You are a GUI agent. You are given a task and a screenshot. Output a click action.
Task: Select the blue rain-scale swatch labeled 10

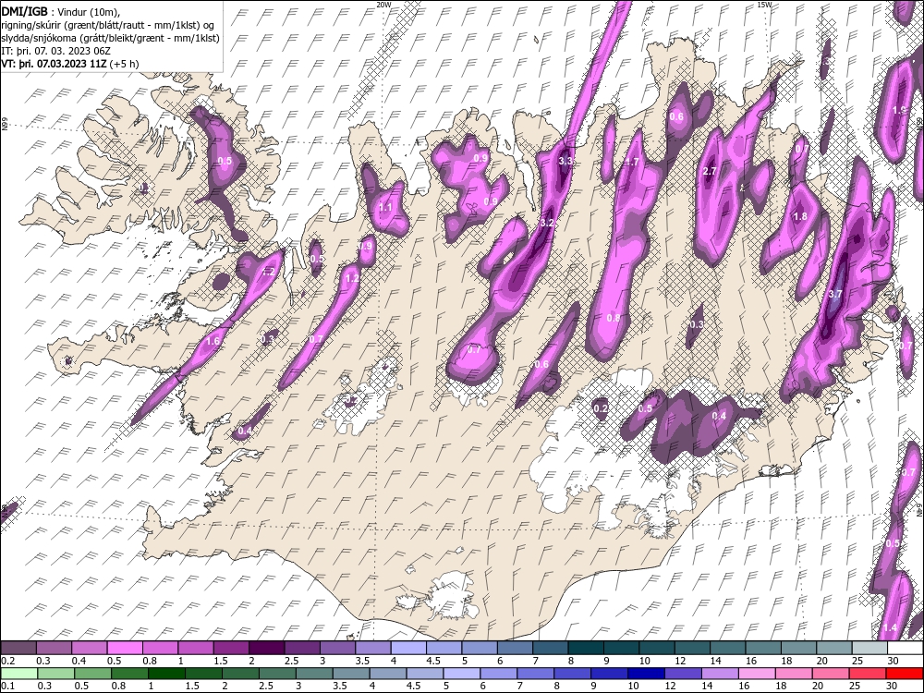646,674
